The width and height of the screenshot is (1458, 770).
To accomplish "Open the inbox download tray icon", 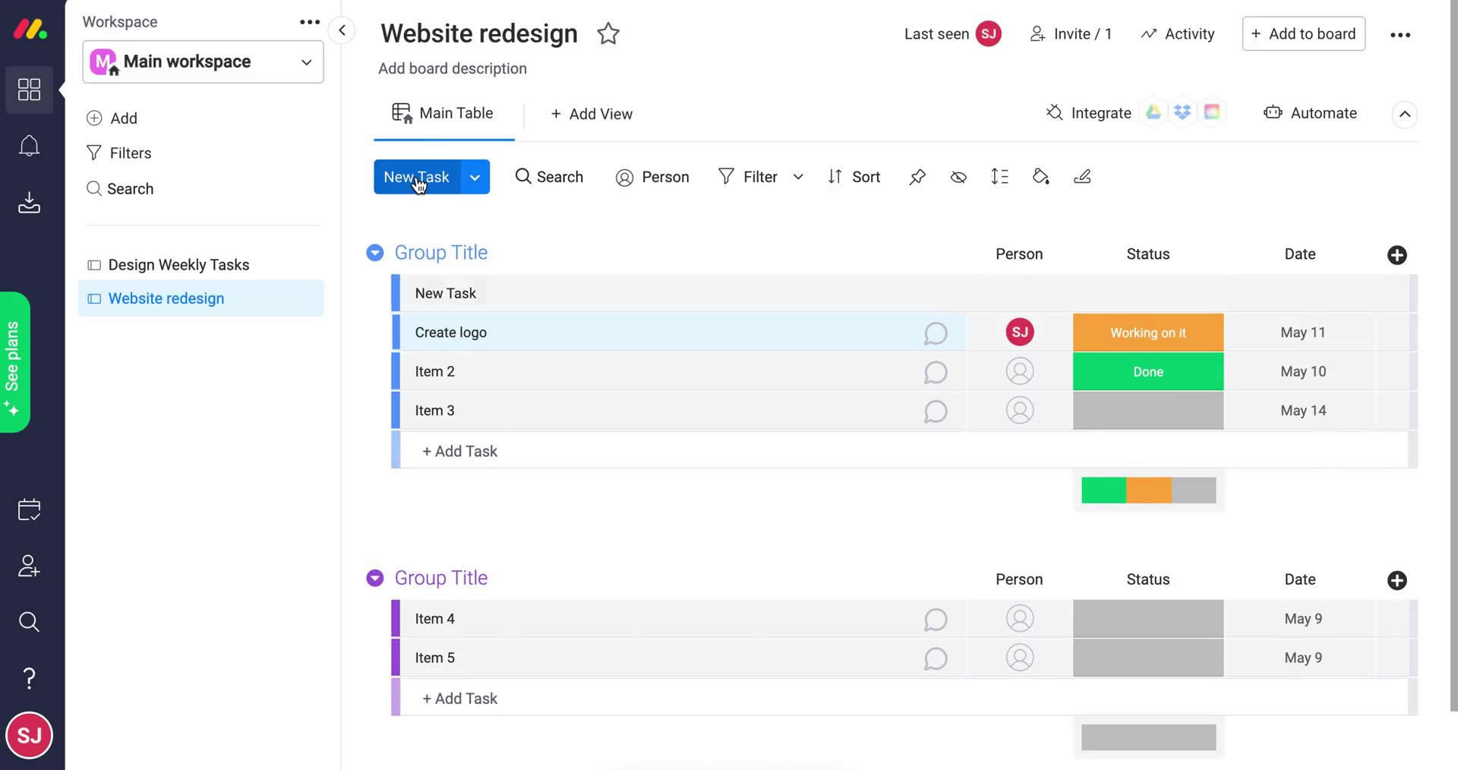I will tap(29, 203).
